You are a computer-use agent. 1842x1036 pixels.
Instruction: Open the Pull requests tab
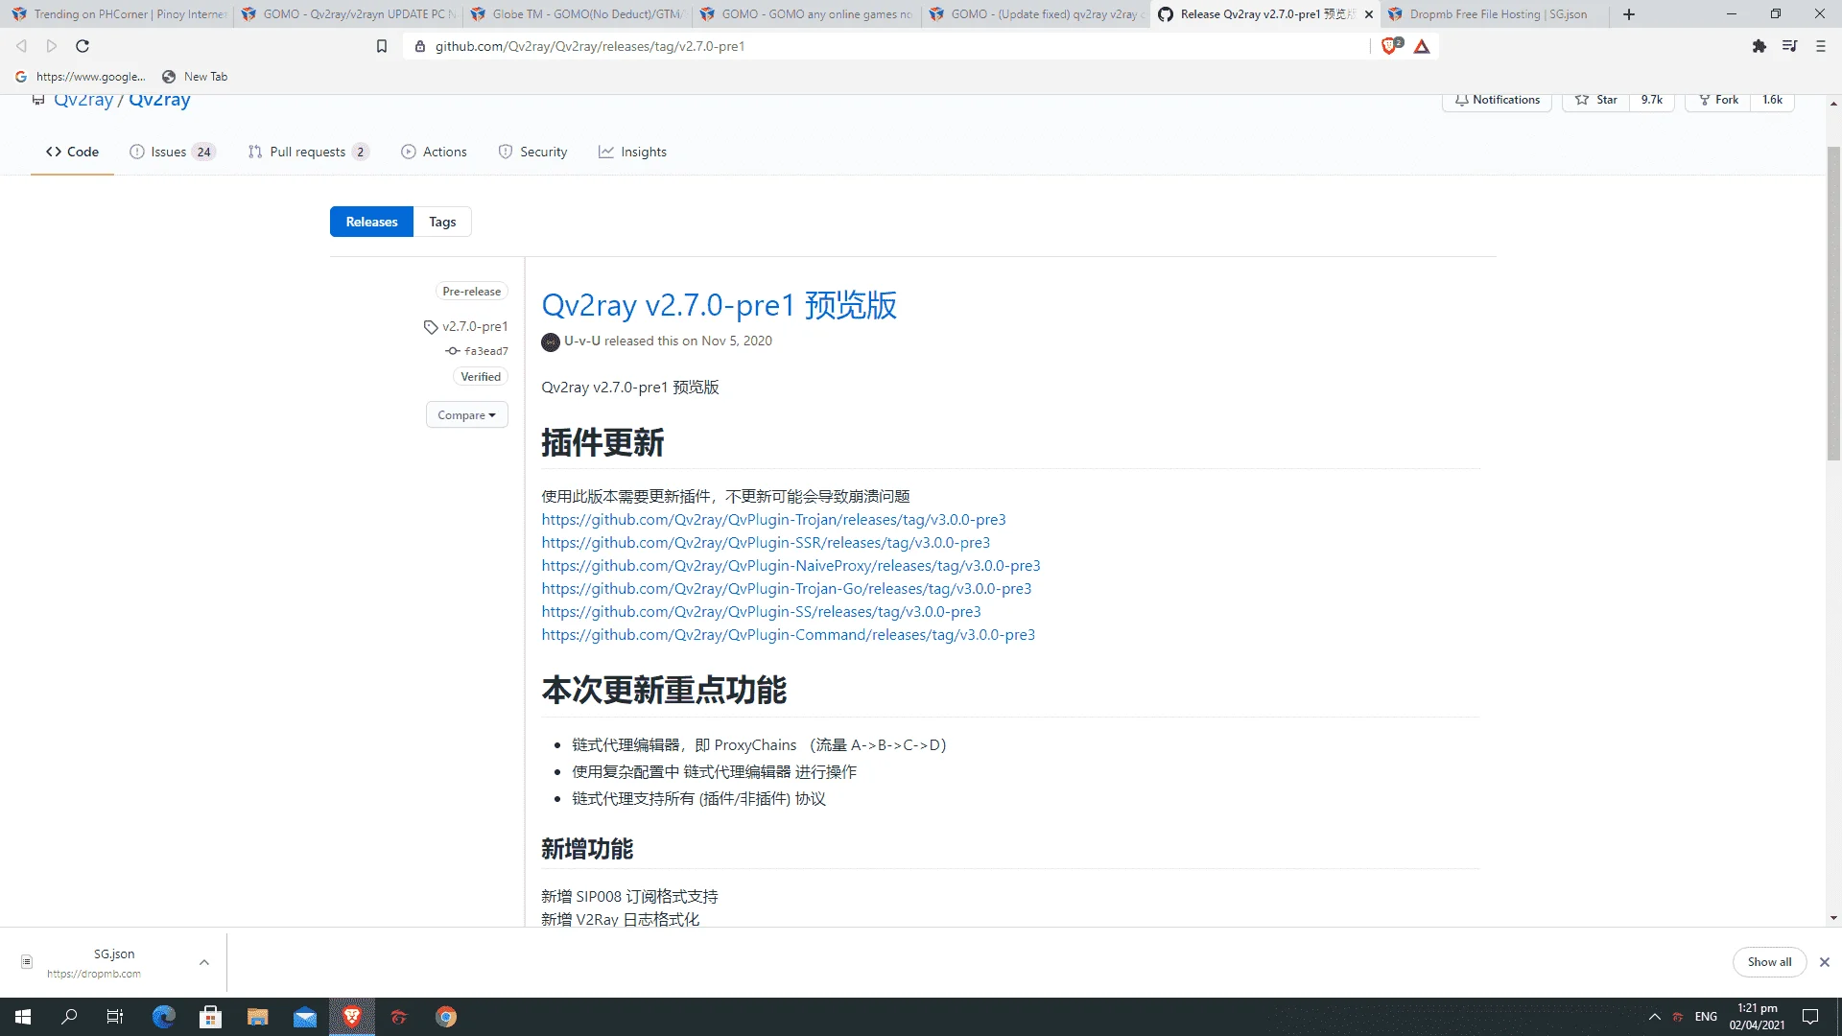pos(308,152)
